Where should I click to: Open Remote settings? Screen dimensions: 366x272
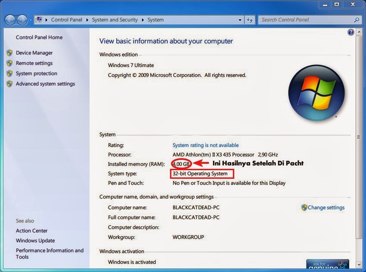coord(34,63)
